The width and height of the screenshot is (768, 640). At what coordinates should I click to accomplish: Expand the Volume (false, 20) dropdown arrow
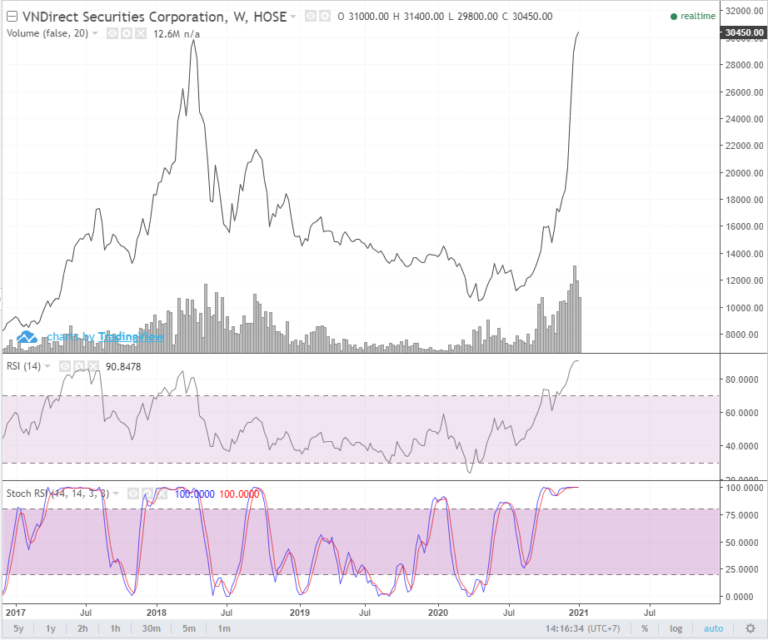coord(95,33)
